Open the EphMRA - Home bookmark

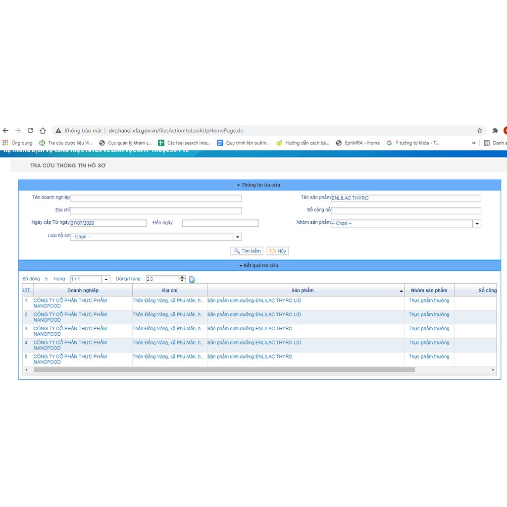pos(357,143)
